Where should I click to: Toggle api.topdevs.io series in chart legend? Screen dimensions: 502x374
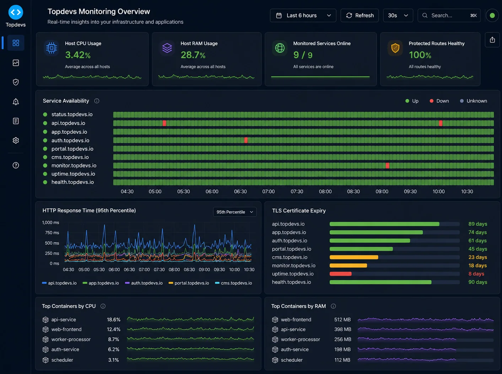[59, 283]
